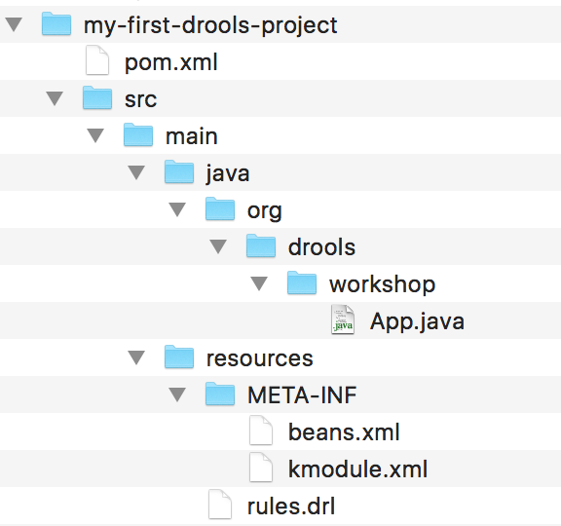The image size is (561, 526).
Task: Click the pom.xml file icon
Action: tap(97, 60)
